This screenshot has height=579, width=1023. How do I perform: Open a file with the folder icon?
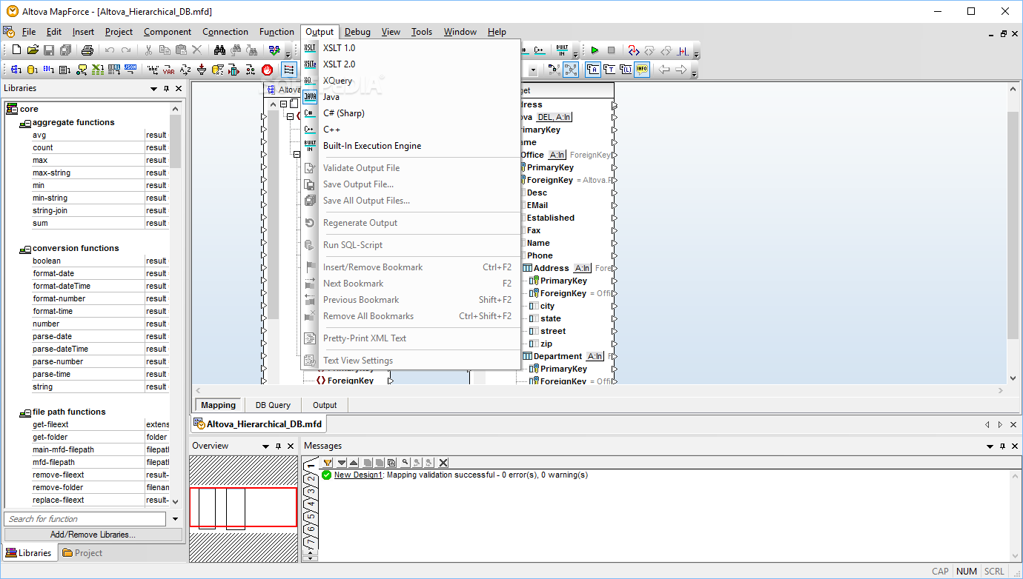pyautogui.click(x=33, y=50)
